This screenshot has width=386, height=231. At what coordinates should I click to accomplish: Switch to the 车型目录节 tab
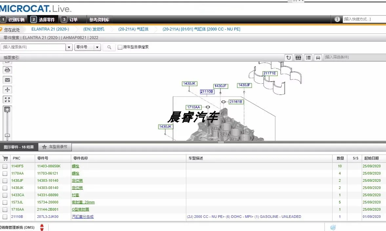55,147
